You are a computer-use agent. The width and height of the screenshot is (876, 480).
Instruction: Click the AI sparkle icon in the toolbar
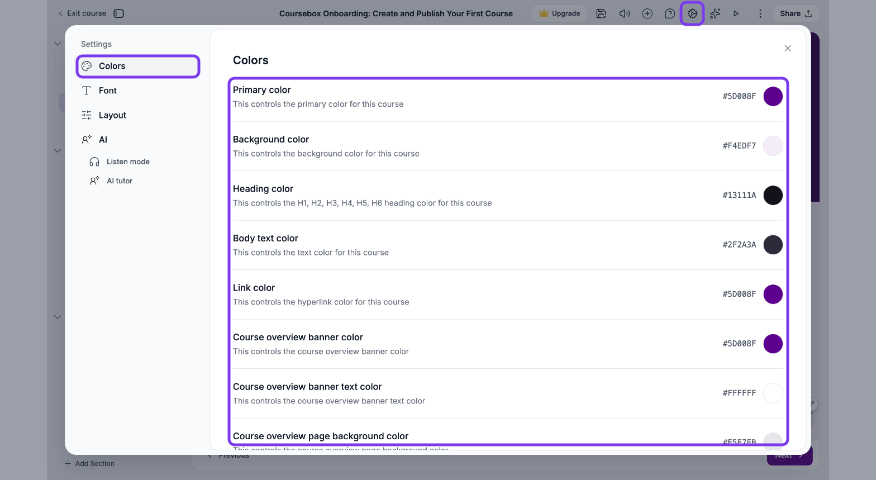pyautogui.click(x=715, y=13)
